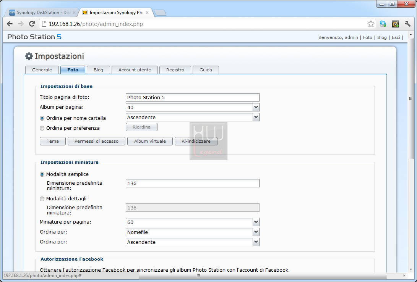Screen dimensions: 417x282
Task: Close the Synology DiskStation tab
Action: (x=74, y=13)
